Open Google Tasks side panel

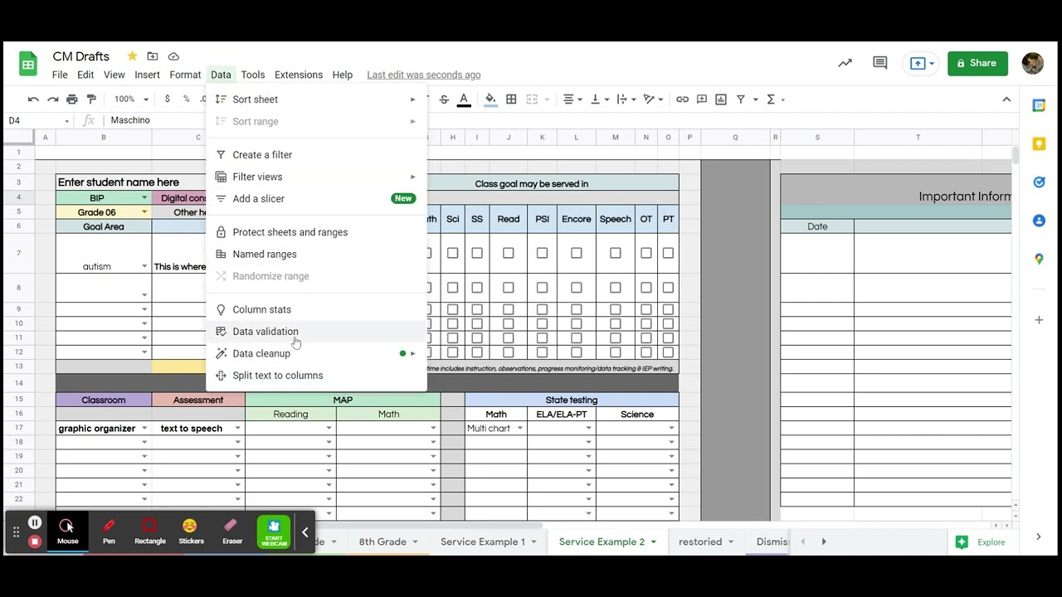[1039, 182]
